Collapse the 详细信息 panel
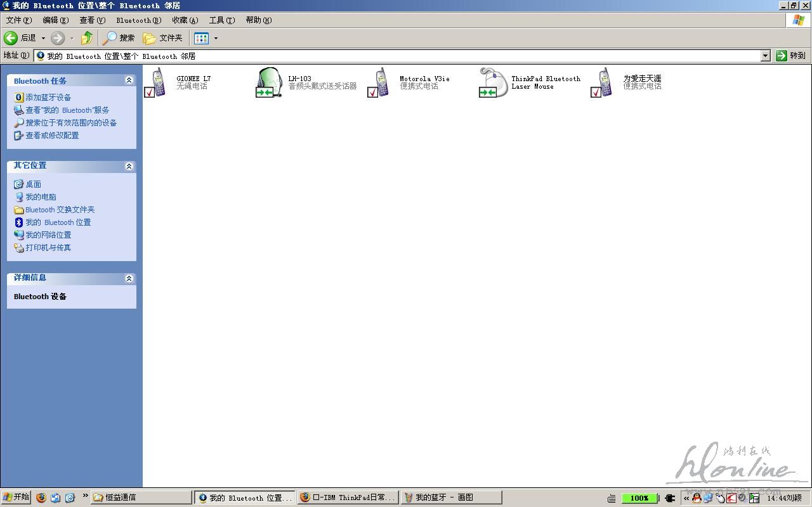The height and width of the screenshot is (507, 812). click(x=129, y=278)
